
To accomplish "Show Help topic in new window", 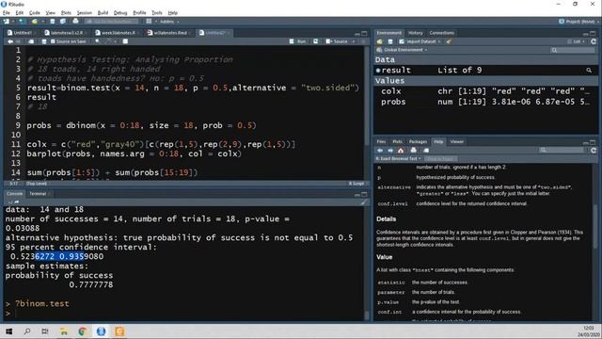I will pos(426,151).
